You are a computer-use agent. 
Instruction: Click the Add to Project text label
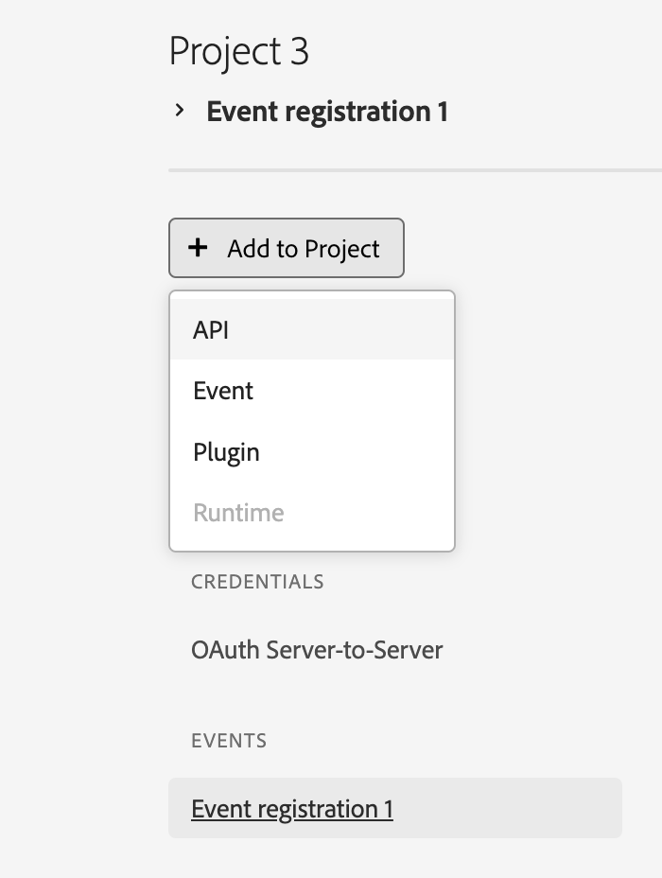click(304, 249)
